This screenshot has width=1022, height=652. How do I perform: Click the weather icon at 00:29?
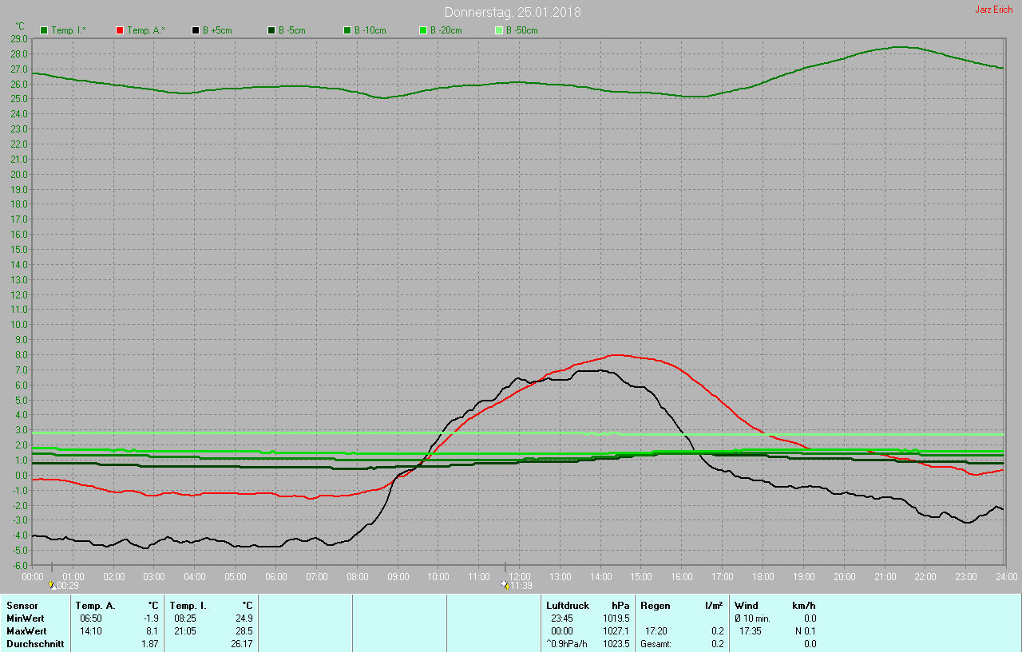(52, 585)
